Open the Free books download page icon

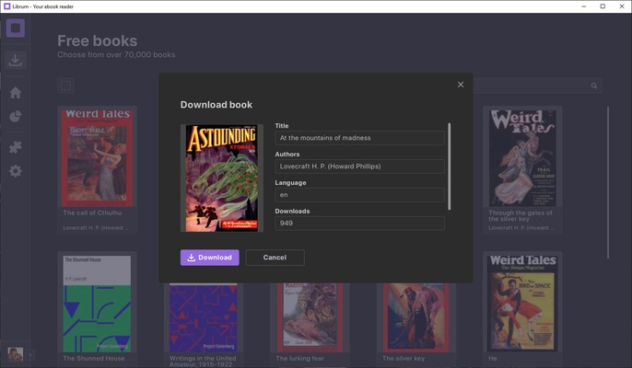pyautogui.click(x=16, y=60)
